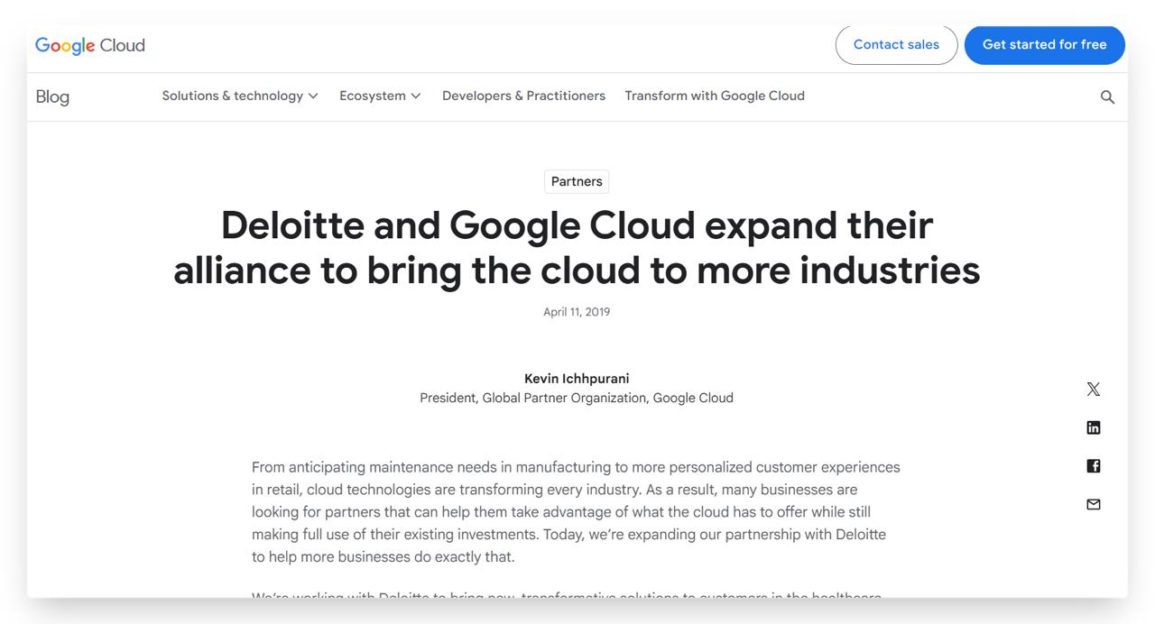Share article on X
The image size is (1155, 624).
tap(1093, 390)
